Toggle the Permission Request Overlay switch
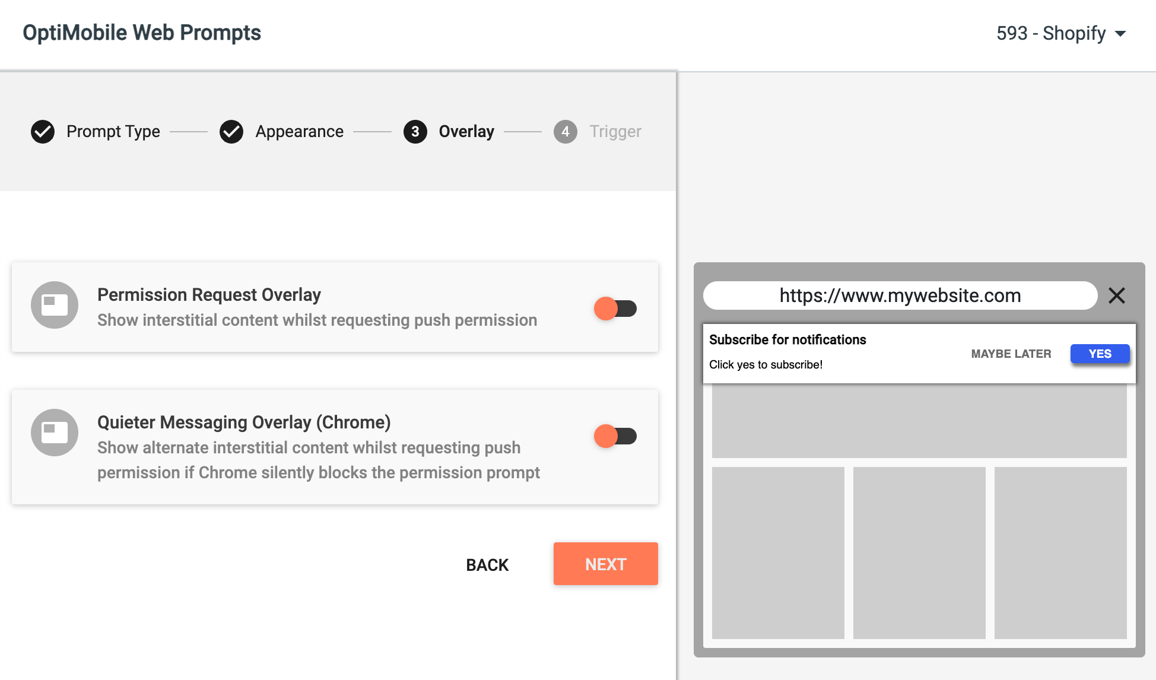Image resolution: width=1156 pixels, height=680 pixels. click(x=615, y=309)
